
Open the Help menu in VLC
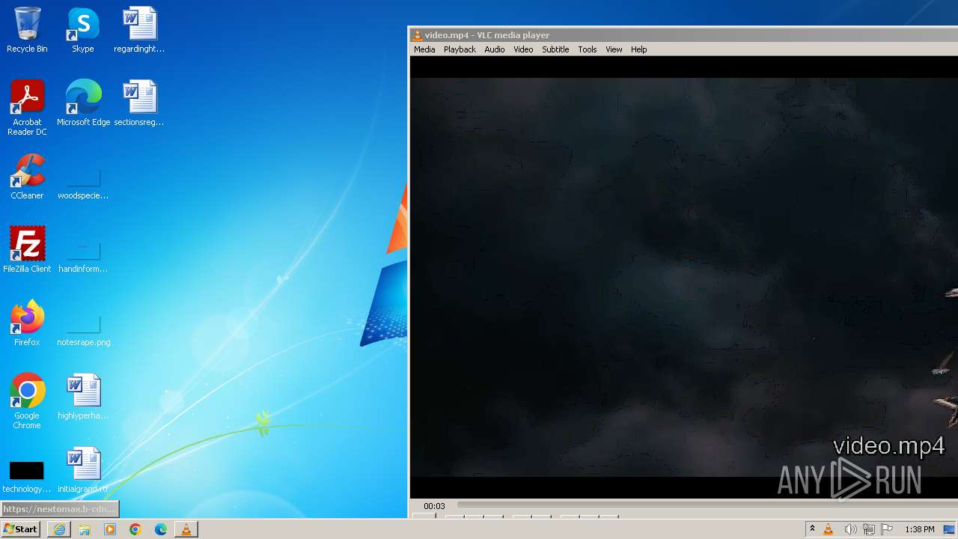tap(638, 49)
